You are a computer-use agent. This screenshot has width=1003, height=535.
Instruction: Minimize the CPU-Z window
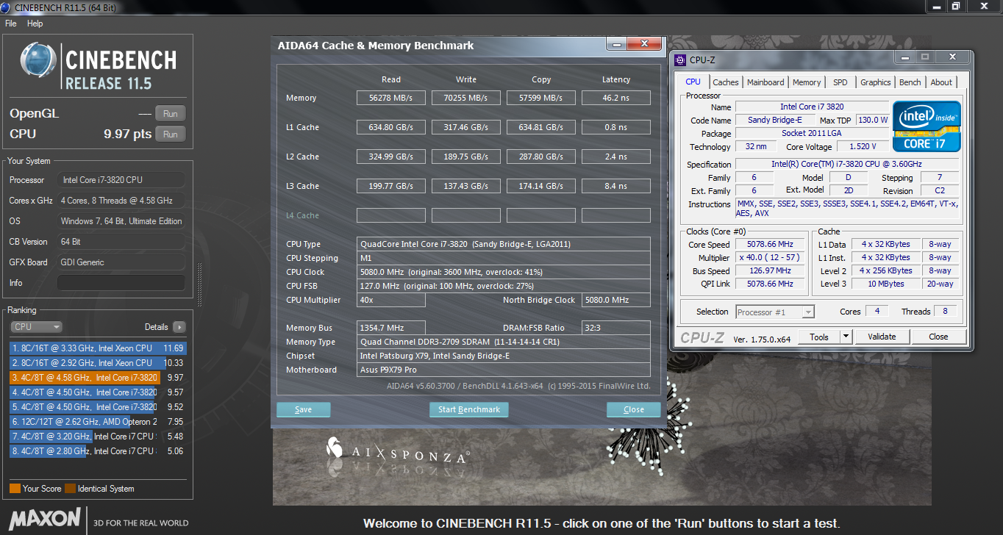[905, 57]
